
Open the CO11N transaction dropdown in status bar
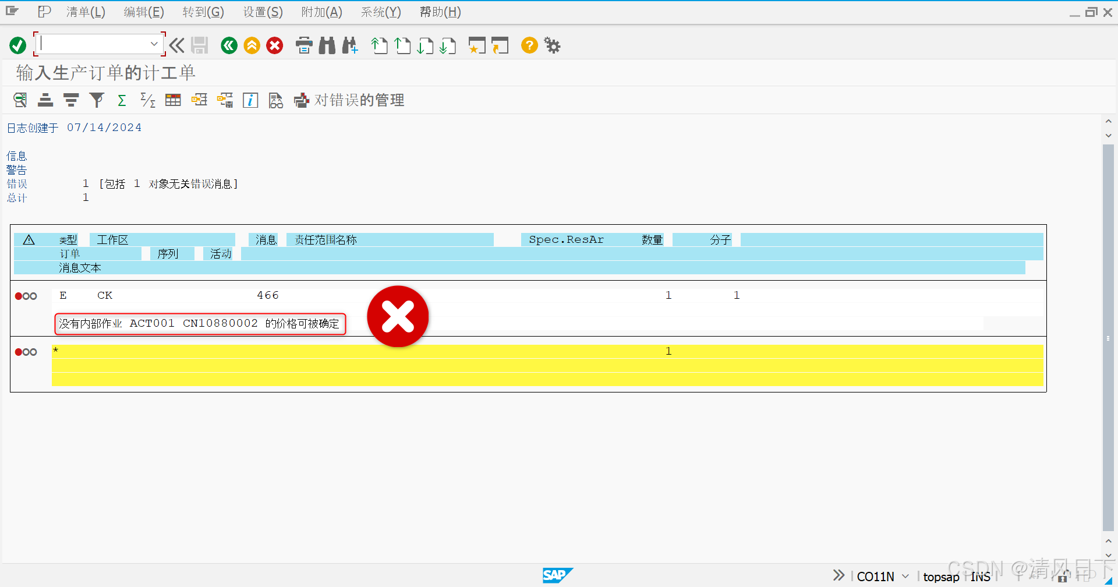pos(904,576)
